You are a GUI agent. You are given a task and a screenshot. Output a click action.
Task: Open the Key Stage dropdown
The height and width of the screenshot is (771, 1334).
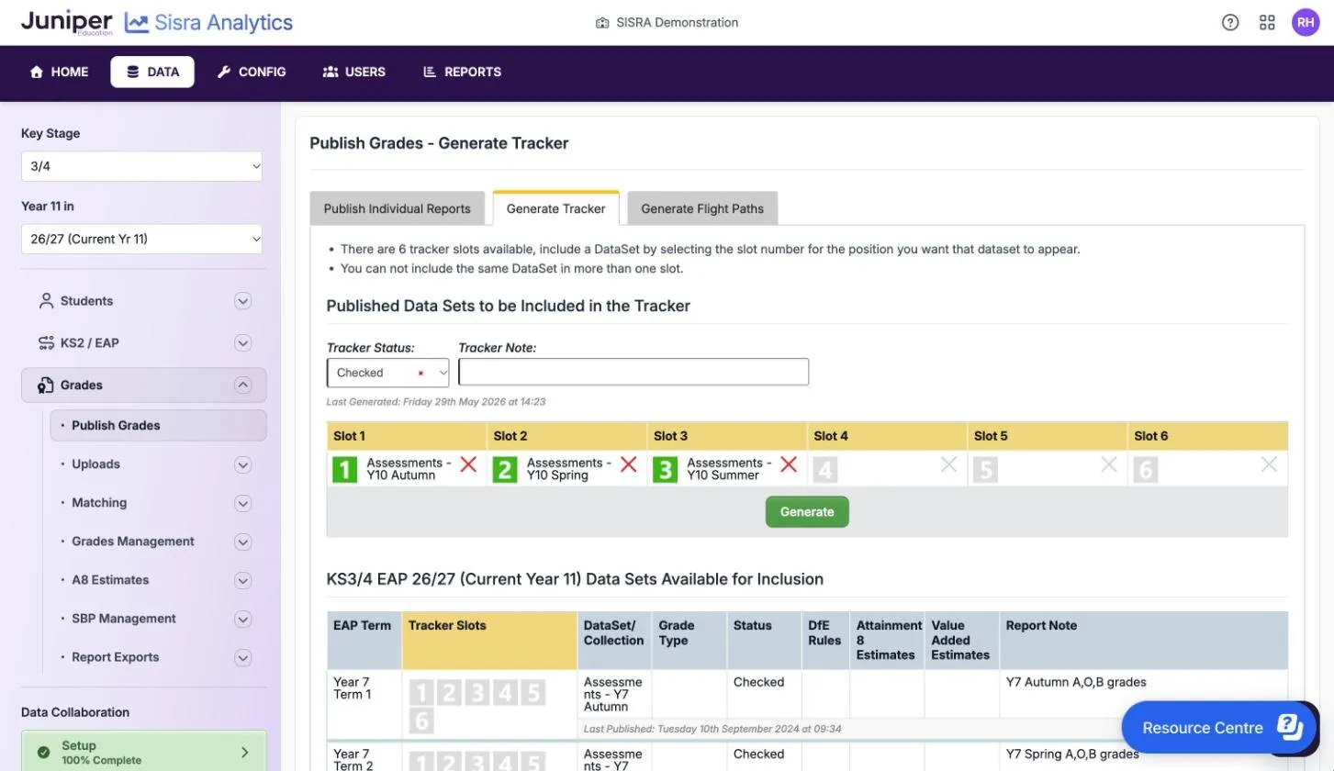tap(141, 166)
